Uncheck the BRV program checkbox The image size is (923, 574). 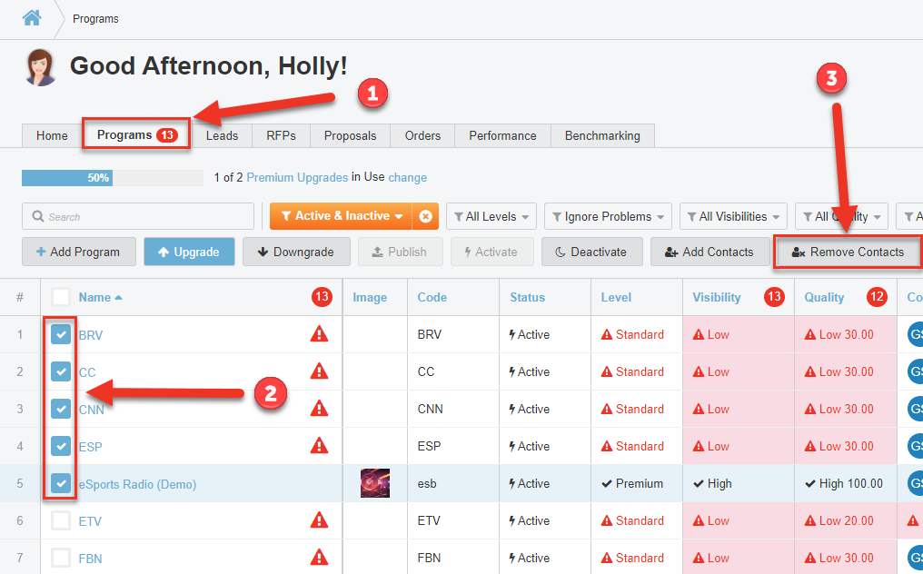pyautogui.click(x=61, y=334)
